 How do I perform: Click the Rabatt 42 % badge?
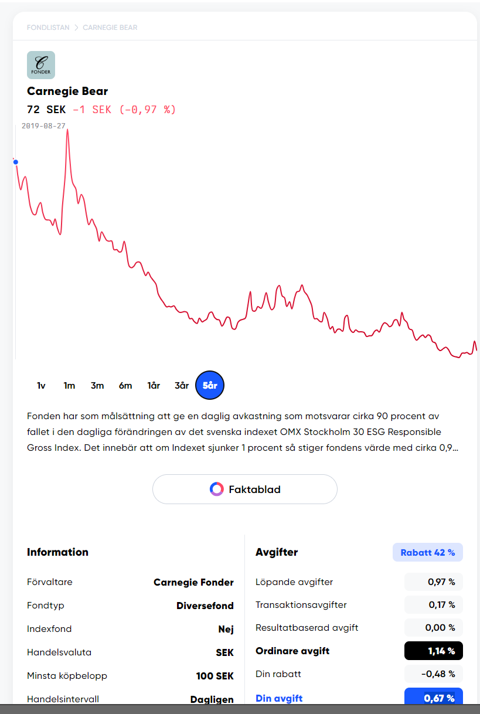click(x=427, y=552)
